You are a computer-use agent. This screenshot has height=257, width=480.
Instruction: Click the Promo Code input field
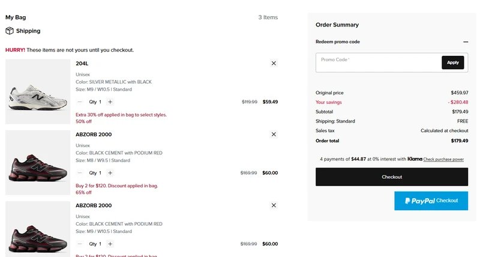click(379, 62)
